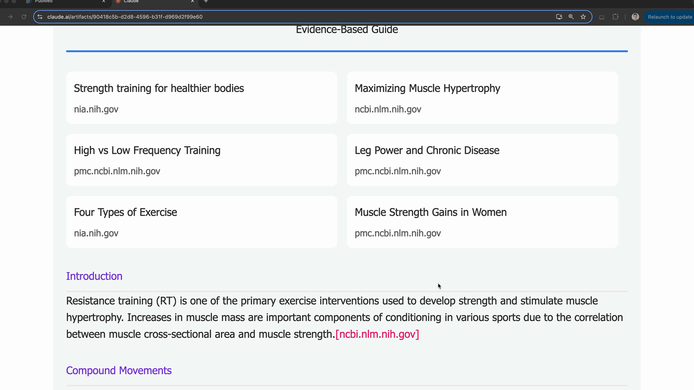Viewport: 694px width, 390px height.
Task: Close the PubMed tab
Action: (x=104, y=1)
